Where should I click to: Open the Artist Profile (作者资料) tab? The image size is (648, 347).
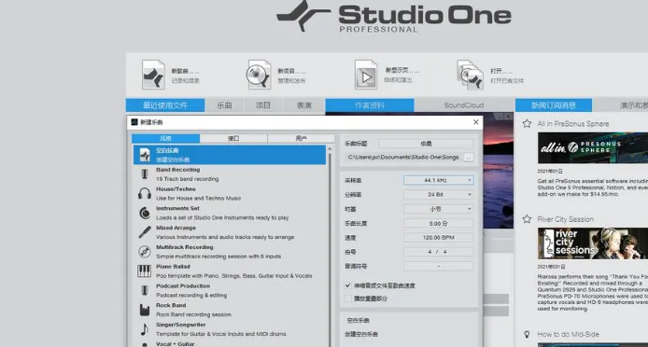(370, 105)
